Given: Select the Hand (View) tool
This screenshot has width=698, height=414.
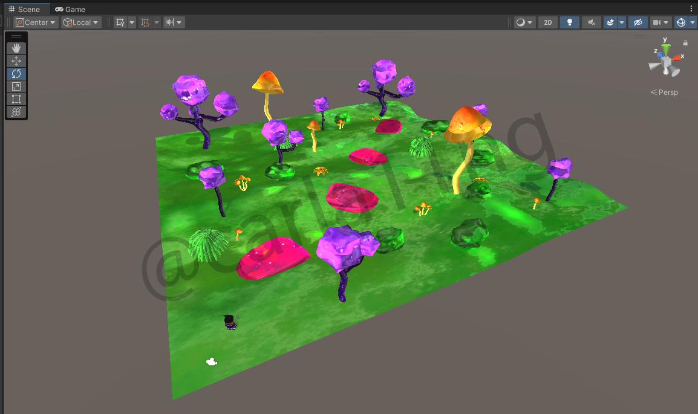Looking at the screenshot, I should coord(16,48).
